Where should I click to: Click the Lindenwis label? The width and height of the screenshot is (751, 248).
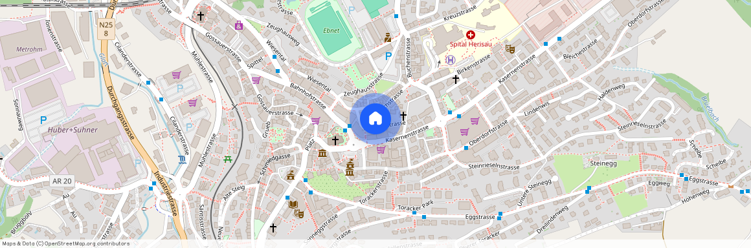(537, 109)
